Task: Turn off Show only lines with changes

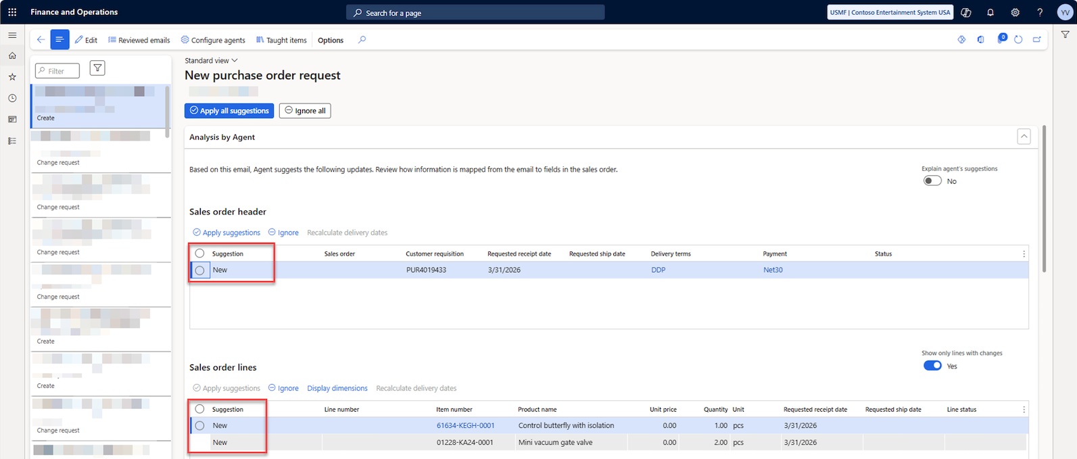Action: (932, 366)
